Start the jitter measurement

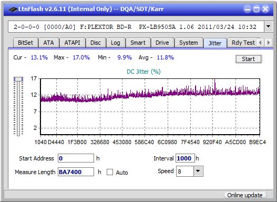(x=249, y=59)
